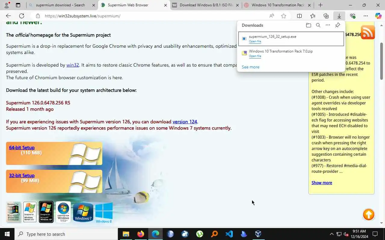
Task: Click the taskbar search box
Action: (x=66, y=234)
